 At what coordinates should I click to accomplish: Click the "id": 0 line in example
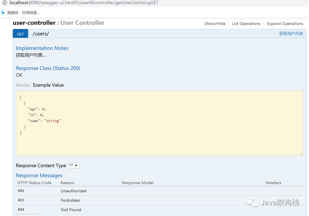tap(36, 115)
